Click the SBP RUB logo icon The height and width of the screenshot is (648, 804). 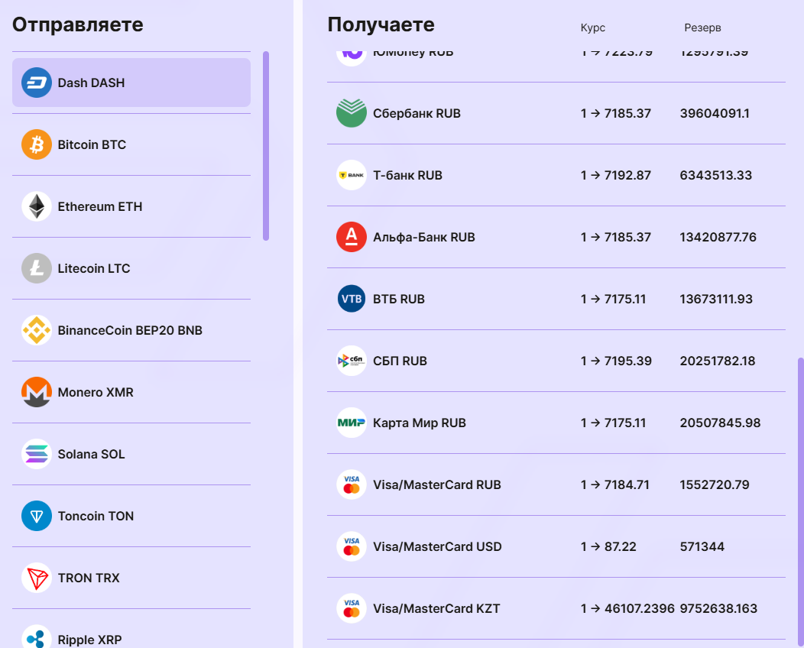pos(352,361)
